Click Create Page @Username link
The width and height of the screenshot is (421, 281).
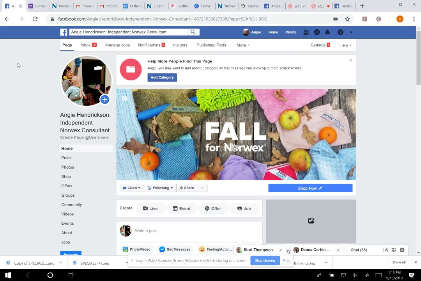click(84, 137)
